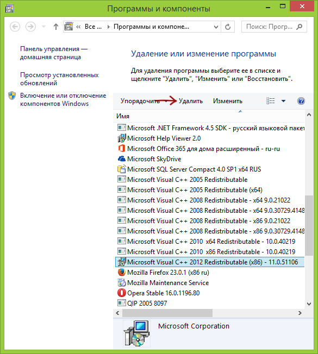
Task: Change view with the view icon
Action: 270,101
